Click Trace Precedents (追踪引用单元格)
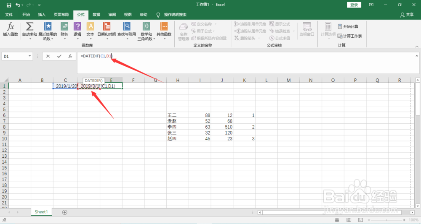The height and width of the screenshot is (224, 421). point(250,24)
